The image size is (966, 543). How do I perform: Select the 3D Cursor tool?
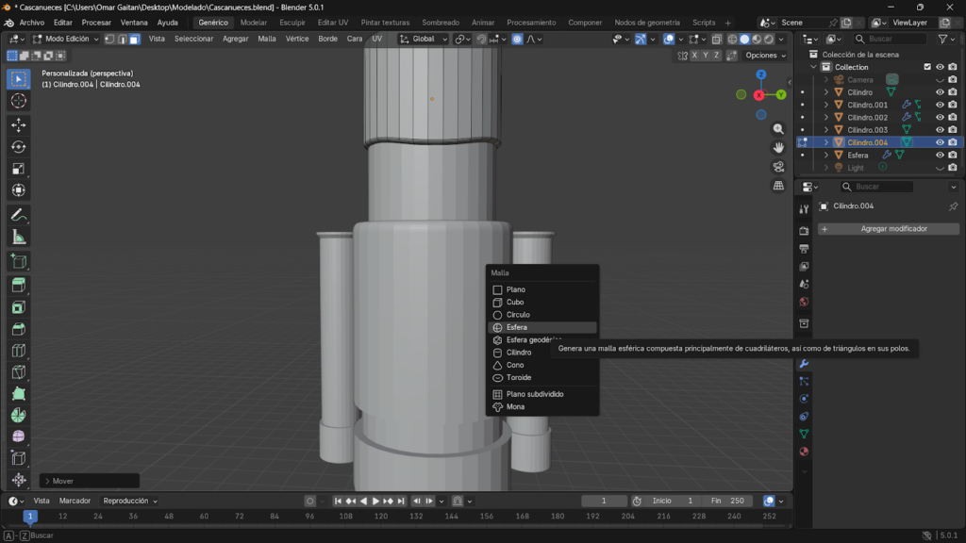pyautogui.click(x=19, y=101)
